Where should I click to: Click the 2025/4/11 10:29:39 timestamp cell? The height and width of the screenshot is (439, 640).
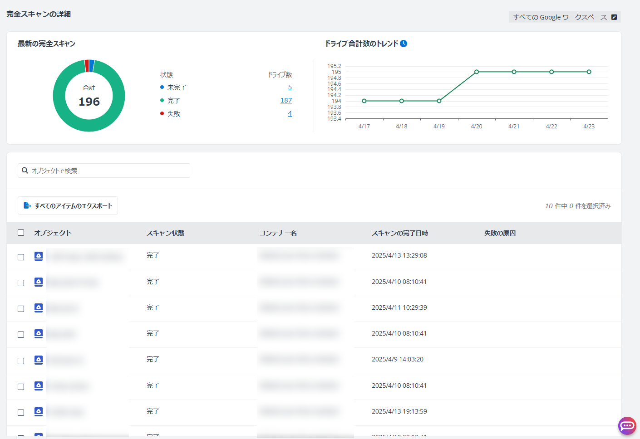coord(399,307)
